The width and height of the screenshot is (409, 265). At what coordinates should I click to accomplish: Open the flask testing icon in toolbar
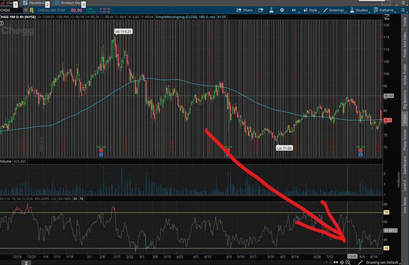pyautogui.click(x=272, y=10)
